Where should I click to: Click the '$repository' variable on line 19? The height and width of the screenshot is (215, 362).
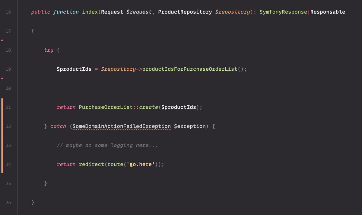(118, 69)
